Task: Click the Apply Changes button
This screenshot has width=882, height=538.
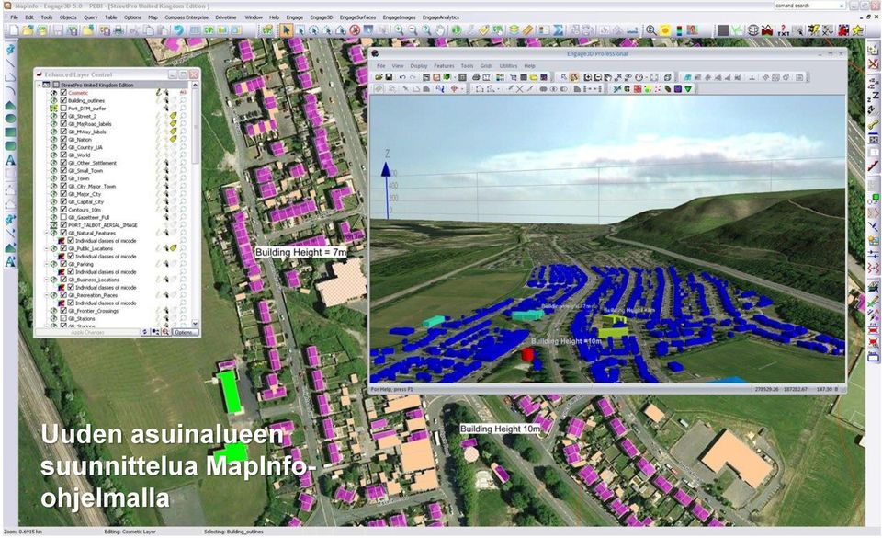Action: tap(87, 333)
